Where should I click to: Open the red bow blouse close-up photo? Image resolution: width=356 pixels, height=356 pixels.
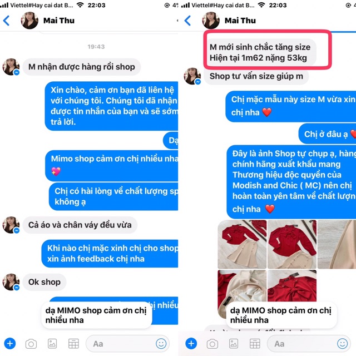point(292,286)
